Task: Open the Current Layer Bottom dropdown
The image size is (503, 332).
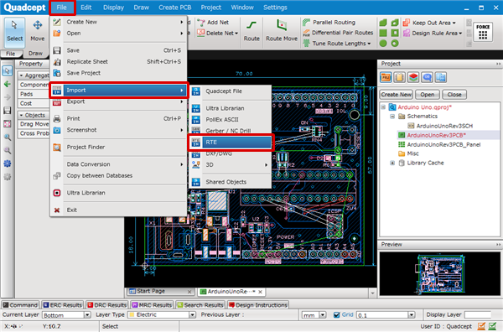Action: coord(87,315)
